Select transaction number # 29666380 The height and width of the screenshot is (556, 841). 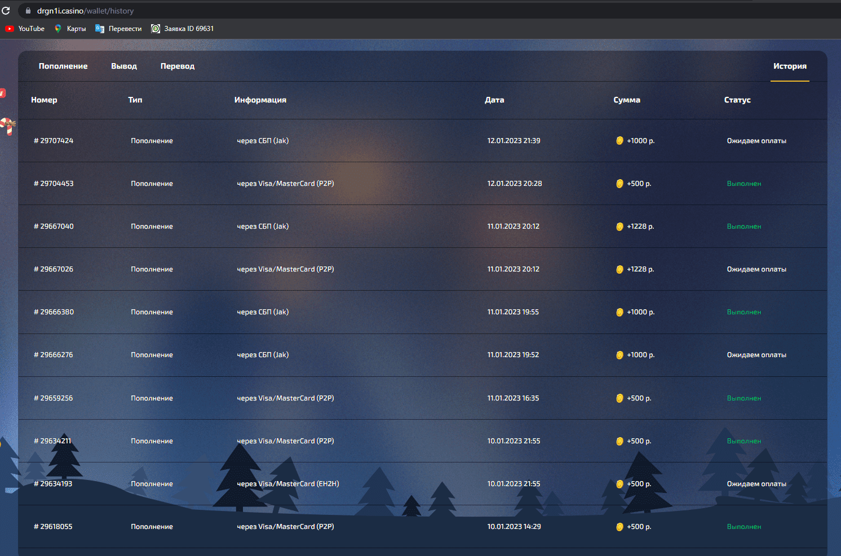click(54, 312)
